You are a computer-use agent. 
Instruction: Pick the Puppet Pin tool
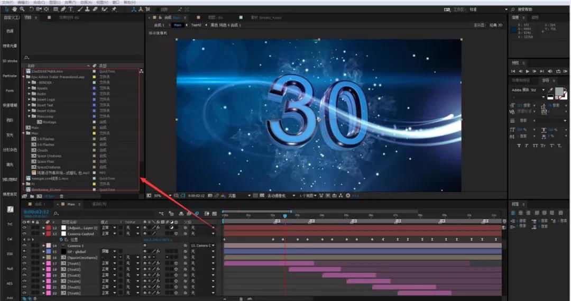pyautogui.click(x=114, y=10)
